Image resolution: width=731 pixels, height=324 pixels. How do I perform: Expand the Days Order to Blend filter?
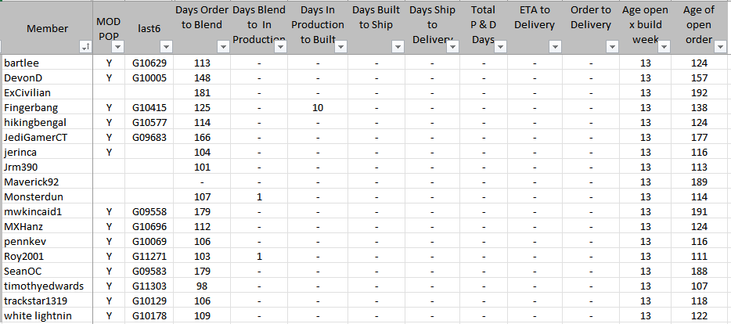(x=223, y=48)
